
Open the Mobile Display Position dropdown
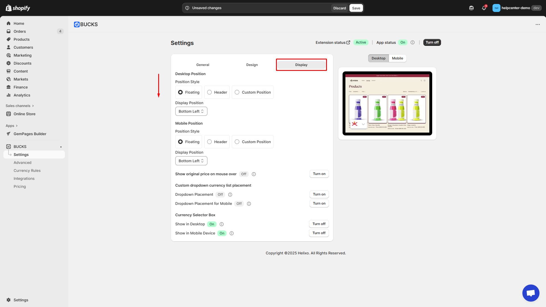tap(191, 161)
